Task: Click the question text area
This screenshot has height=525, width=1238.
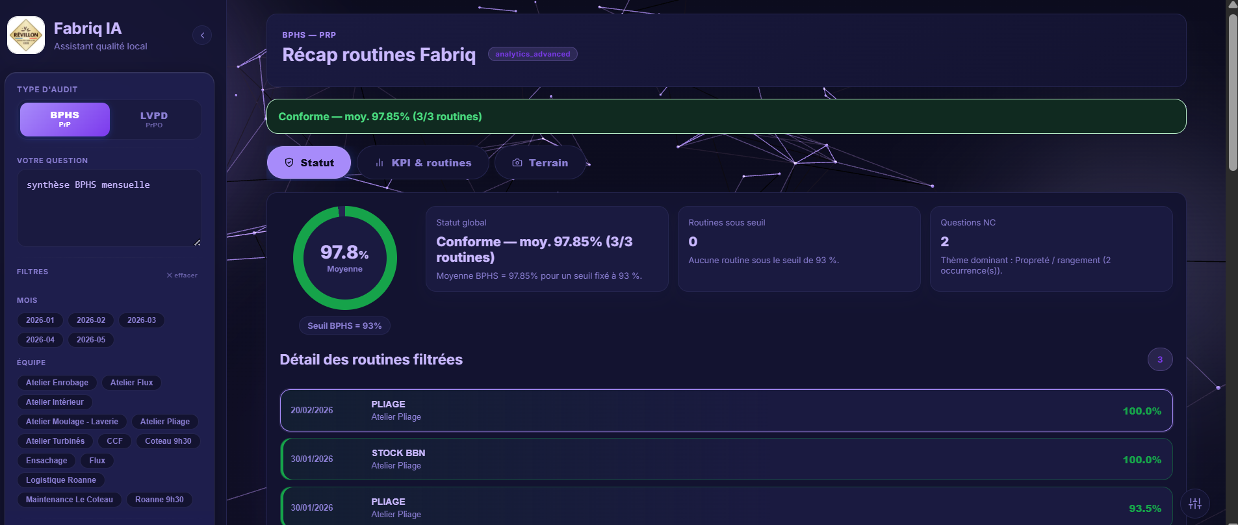Action: [x=109, y=208]
